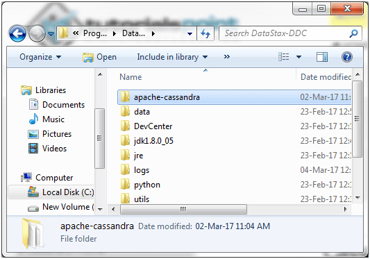Toggle the preview pane
This screenshot has height=259, width=370.
point(322,57)
